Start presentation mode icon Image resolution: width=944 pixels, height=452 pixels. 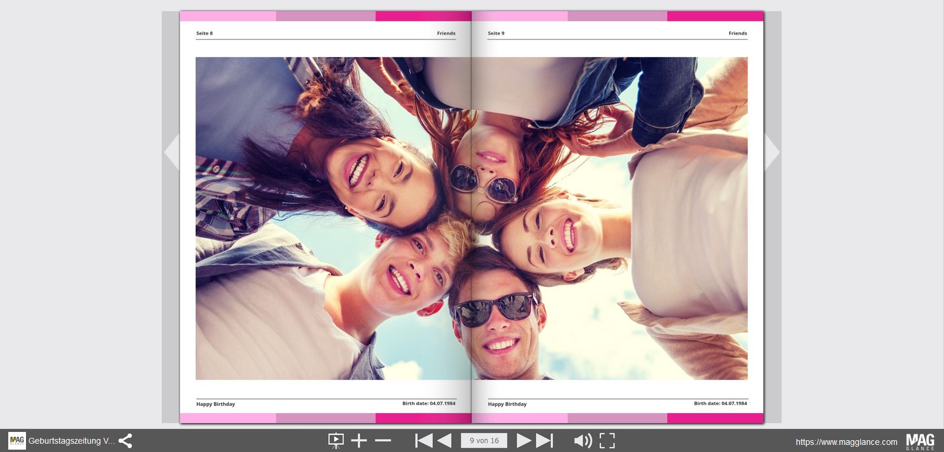pos(335,441)
